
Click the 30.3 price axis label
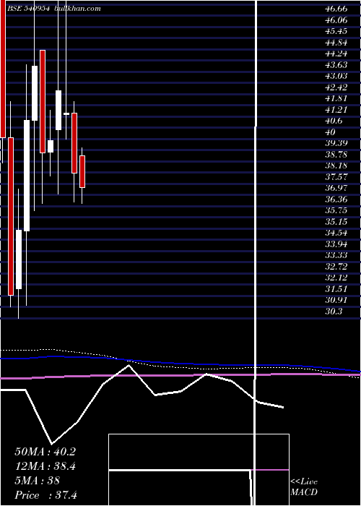[x=334, y=311]
